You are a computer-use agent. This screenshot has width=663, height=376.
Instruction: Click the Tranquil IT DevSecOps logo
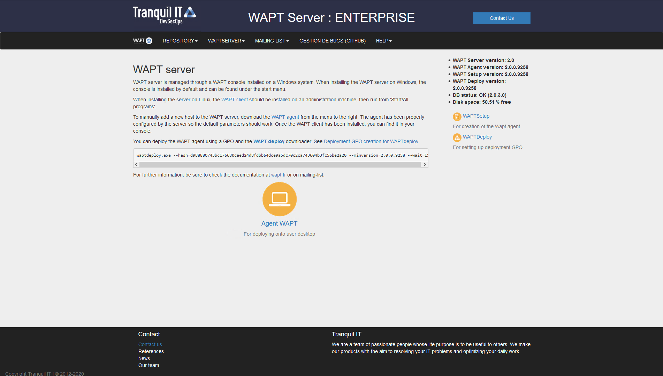tap(165, 15)
